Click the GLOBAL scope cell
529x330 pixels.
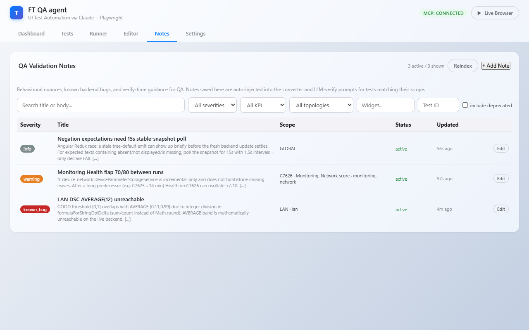pyautogui.click(x=288, y=148)
